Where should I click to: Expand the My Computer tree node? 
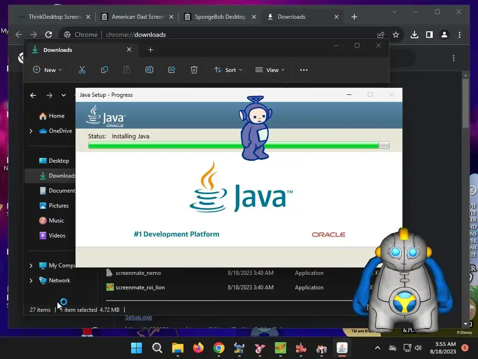point(31,266)
